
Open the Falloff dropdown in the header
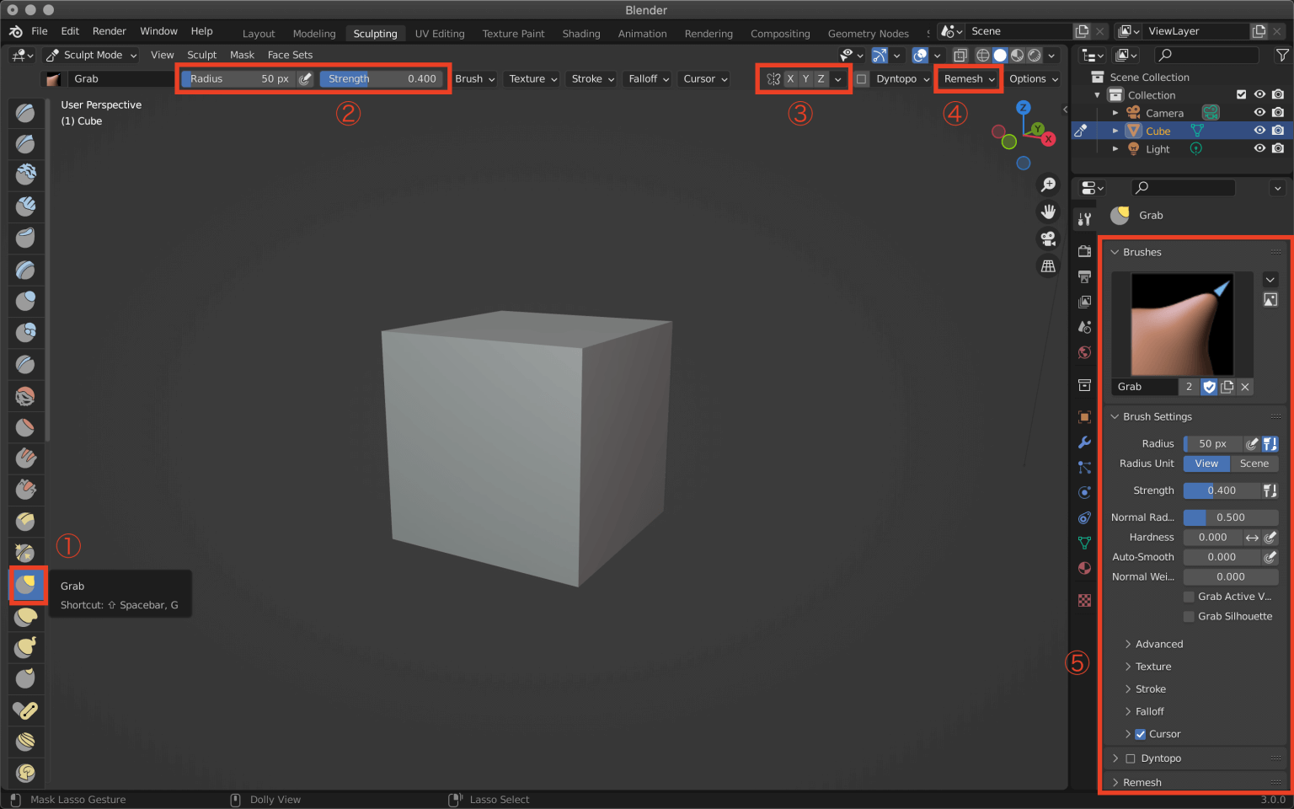(647, 78)
